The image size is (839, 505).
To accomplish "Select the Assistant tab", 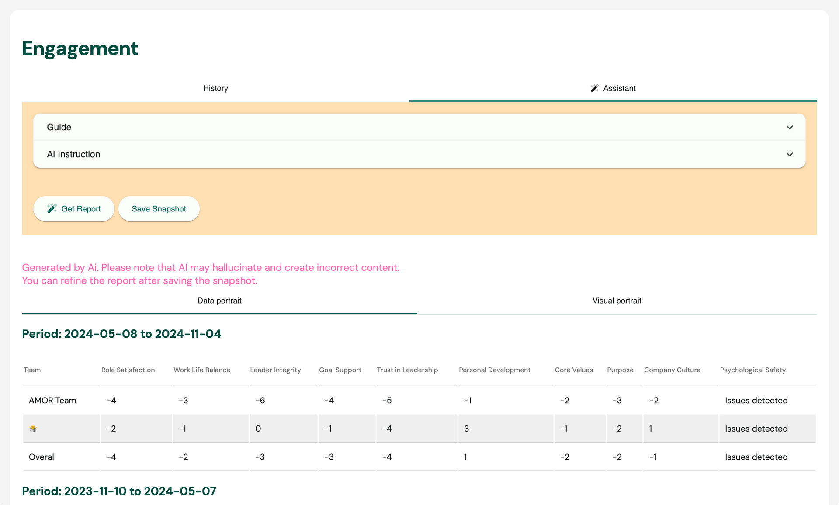I will click(x=613, y=88).
